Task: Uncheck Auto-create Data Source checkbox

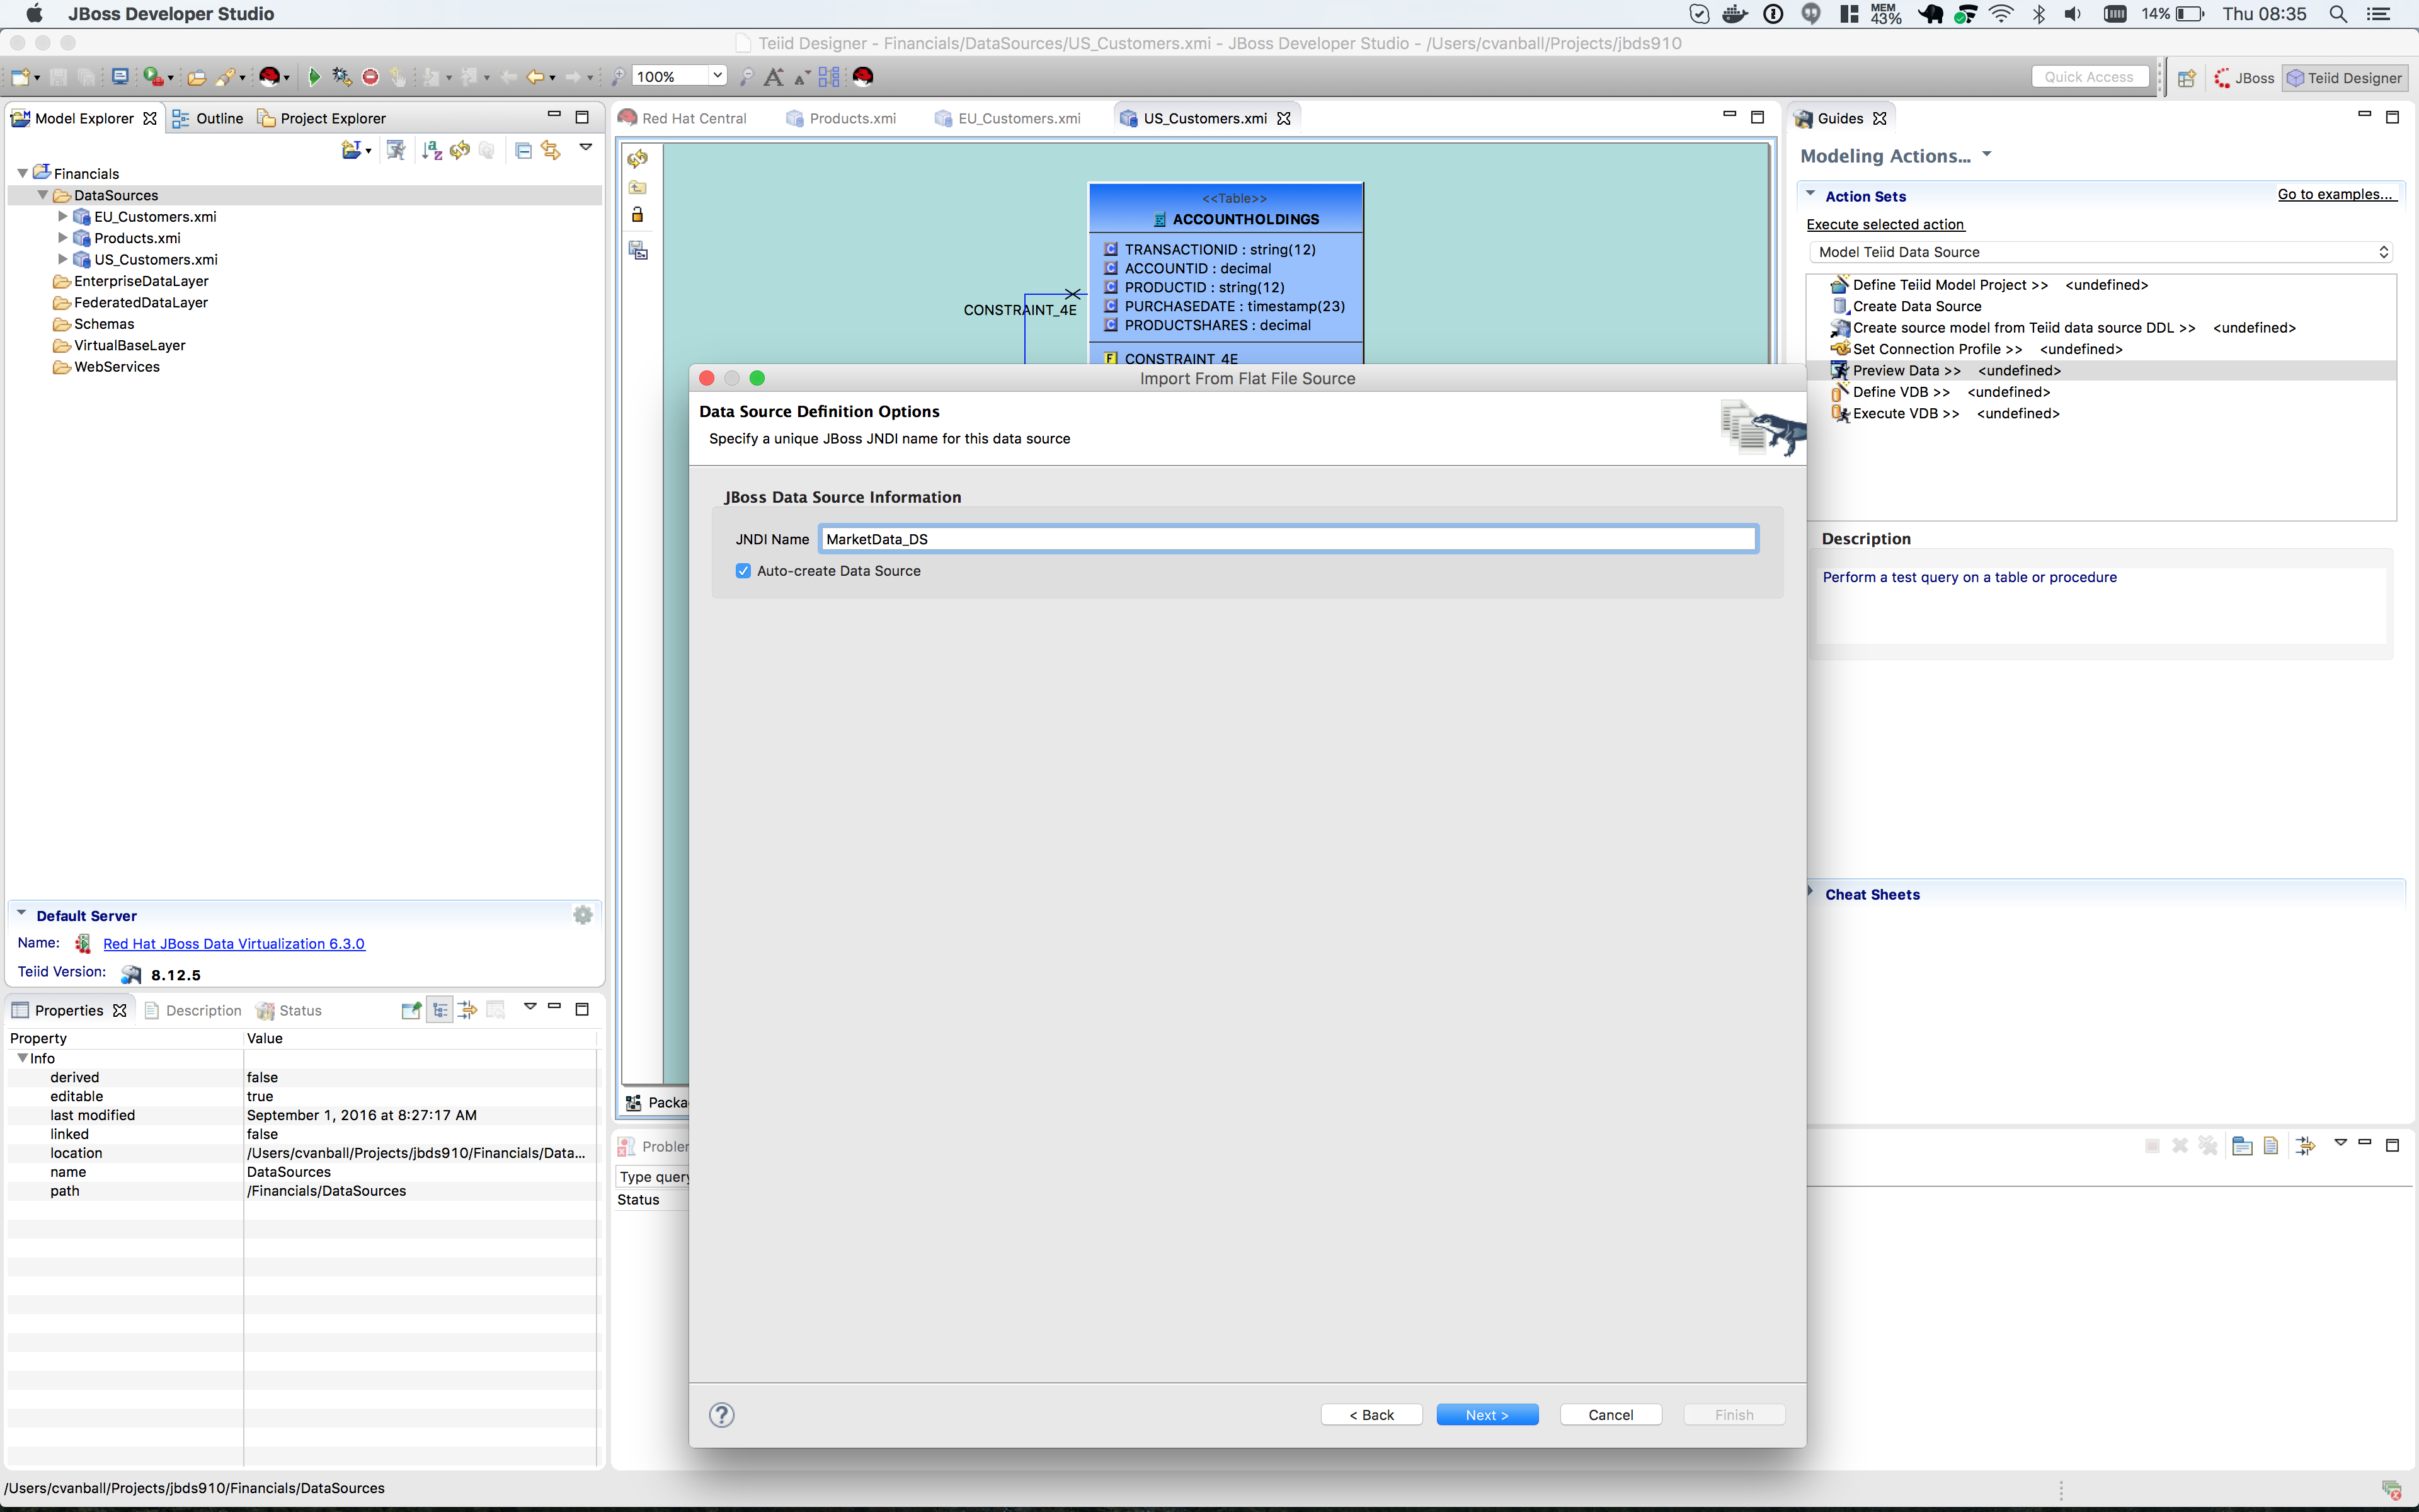Action: coord(743,571)
